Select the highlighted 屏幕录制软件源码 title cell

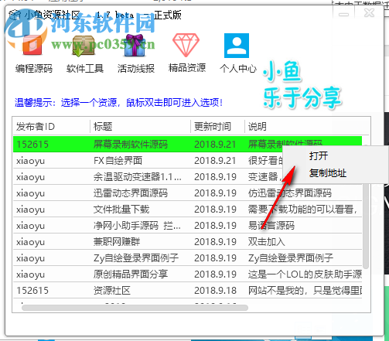pyautogui.click(x=131, y=145)
